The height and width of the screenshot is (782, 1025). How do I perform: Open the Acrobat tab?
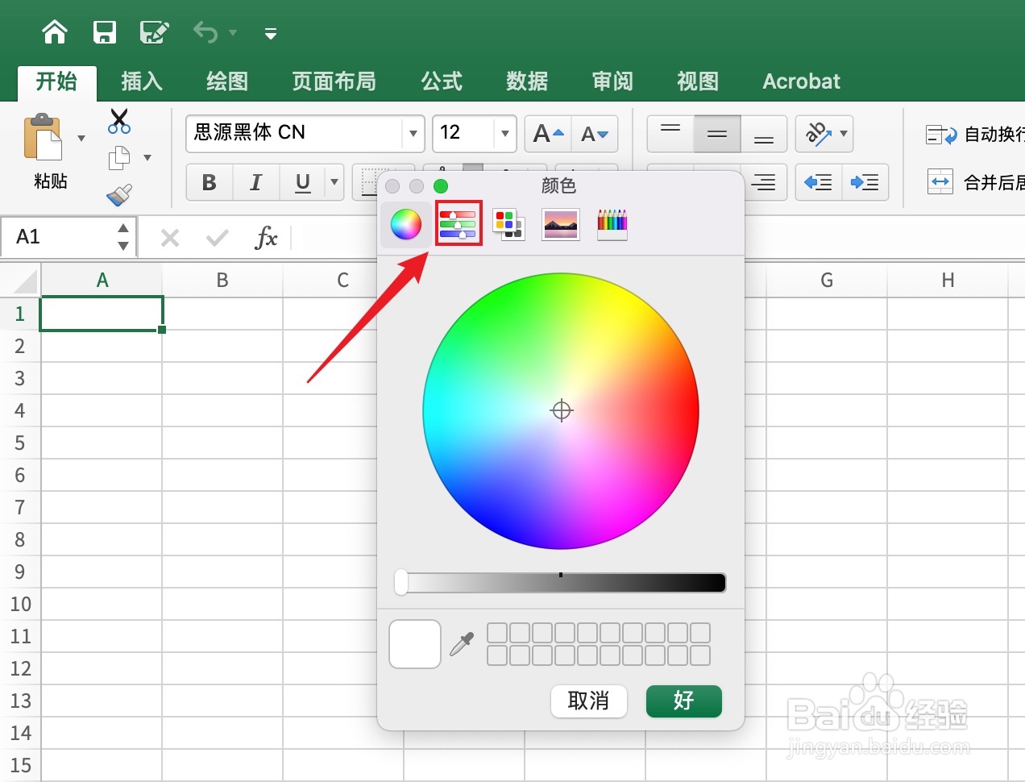(801, 81)
